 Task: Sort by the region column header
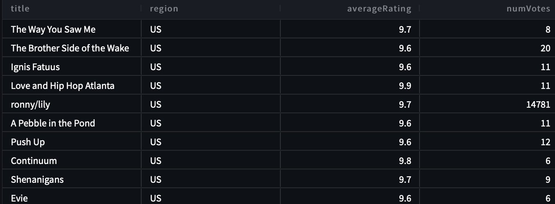[211, 9]
